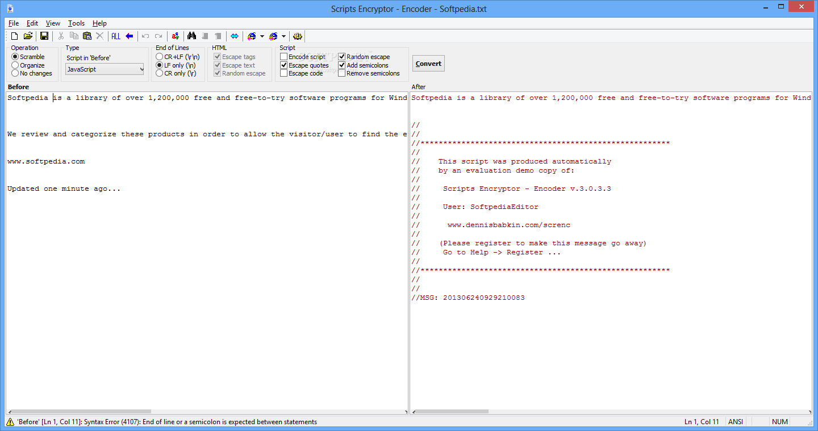Click the warning icon in status bar
The image size is (818, 431).
click(x=10, y=422)
